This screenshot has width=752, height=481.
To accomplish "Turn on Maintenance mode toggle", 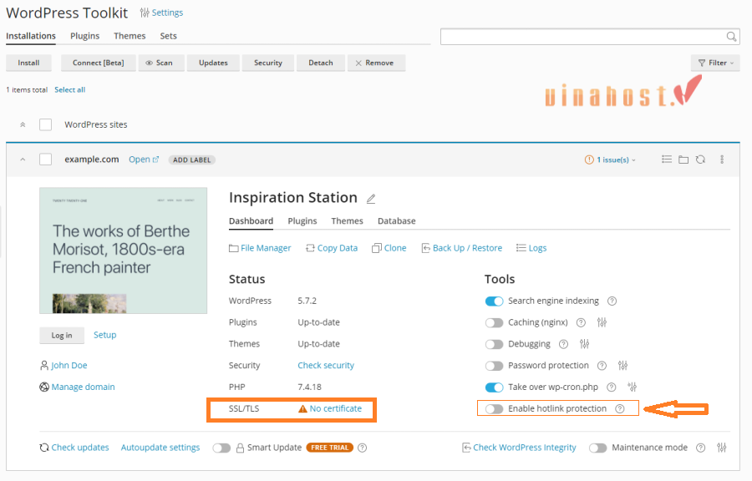I will [597, 448].
